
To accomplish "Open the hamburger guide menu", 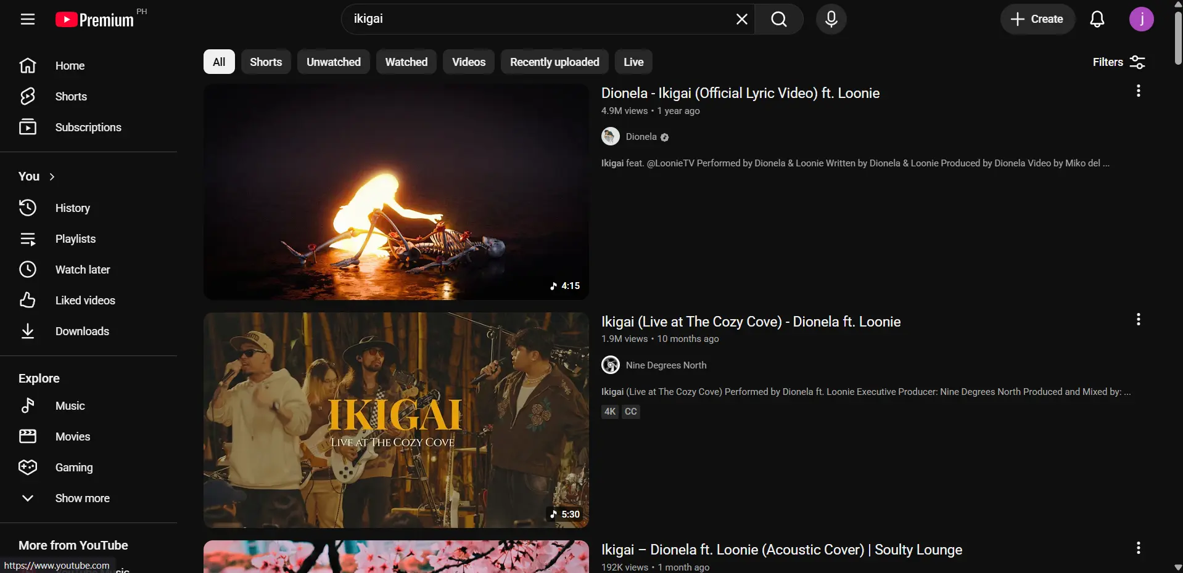I will point(27,19).
